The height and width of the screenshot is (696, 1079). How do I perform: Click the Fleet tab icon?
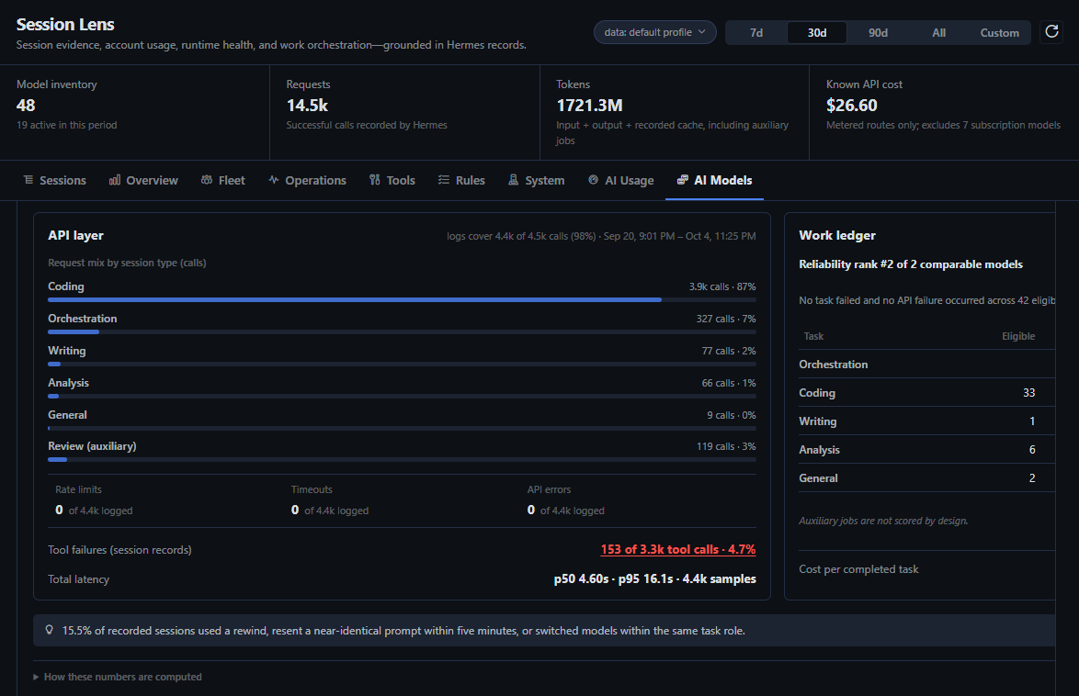coord(207,180)
